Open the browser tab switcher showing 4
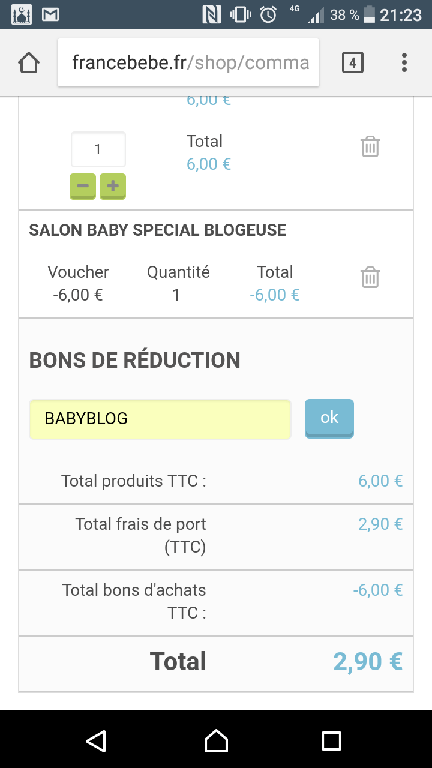 point(352,62)
